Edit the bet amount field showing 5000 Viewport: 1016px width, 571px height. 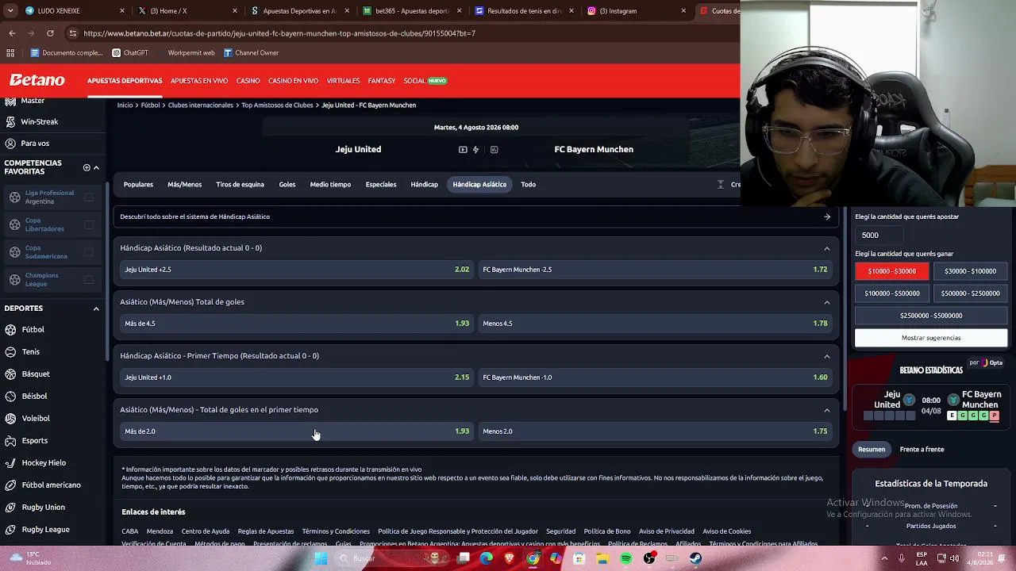coord(880,236)
